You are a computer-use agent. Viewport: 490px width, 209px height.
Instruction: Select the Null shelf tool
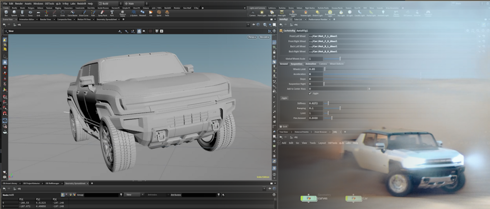point(46,13)
